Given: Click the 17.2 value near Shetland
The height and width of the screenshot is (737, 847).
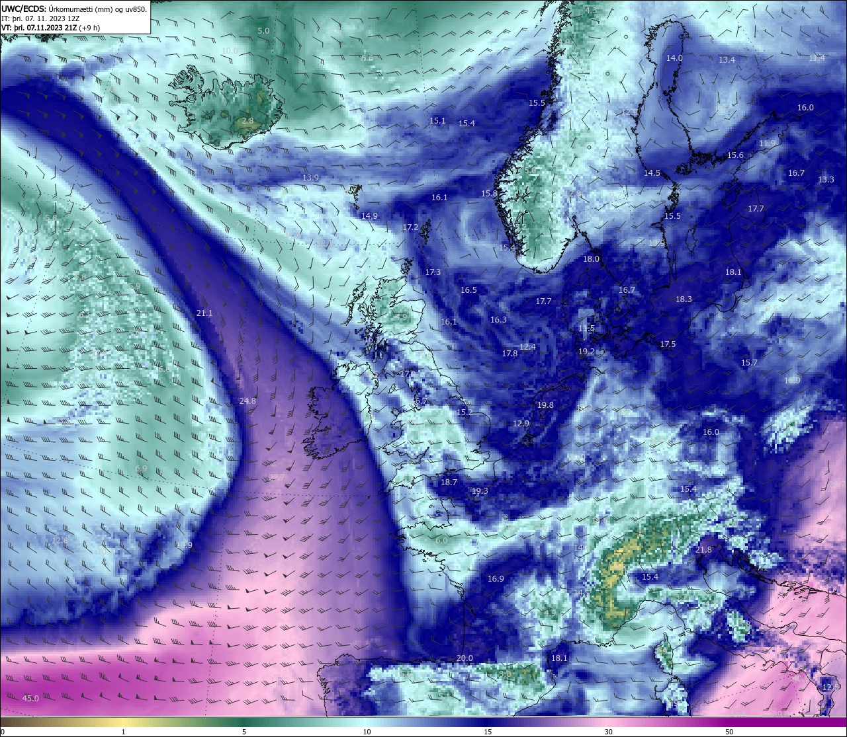Looking at the screenshot, I should click(x=410, y=227).
